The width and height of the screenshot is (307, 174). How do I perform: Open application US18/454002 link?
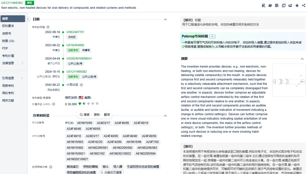click(x=75, y=45)
